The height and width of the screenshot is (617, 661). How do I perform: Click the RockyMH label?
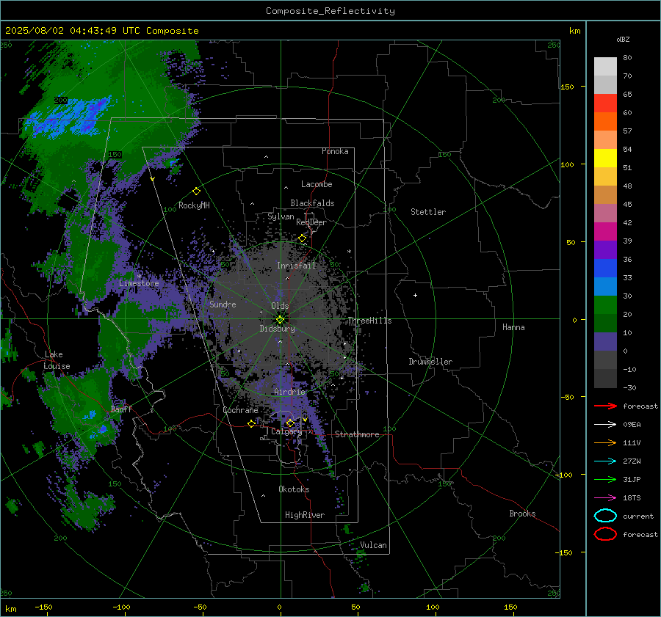(194, 205)
